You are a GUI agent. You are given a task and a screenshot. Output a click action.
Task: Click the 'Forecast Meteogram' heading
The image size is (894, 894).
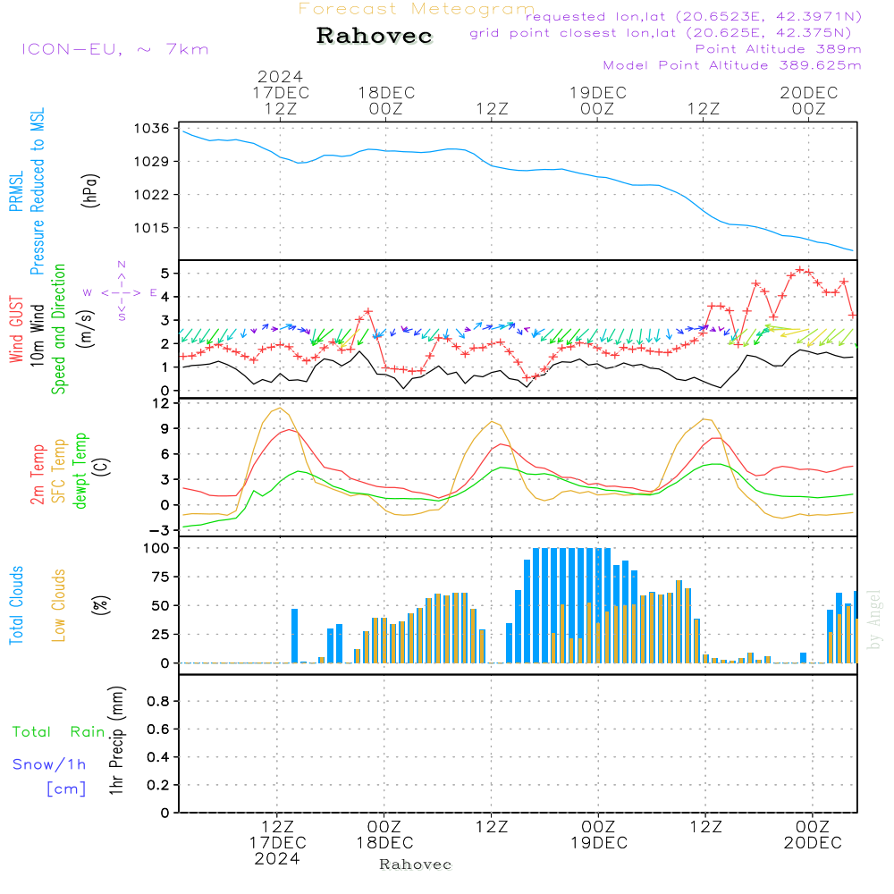pyautogui.click(x=416, y=9)
